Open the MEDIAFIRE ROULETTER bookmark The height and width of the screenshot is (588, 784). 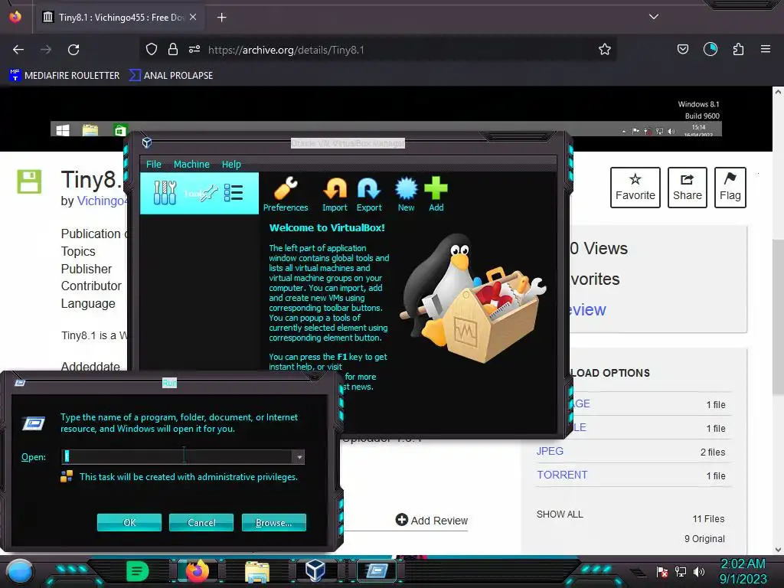pos(64,76)
